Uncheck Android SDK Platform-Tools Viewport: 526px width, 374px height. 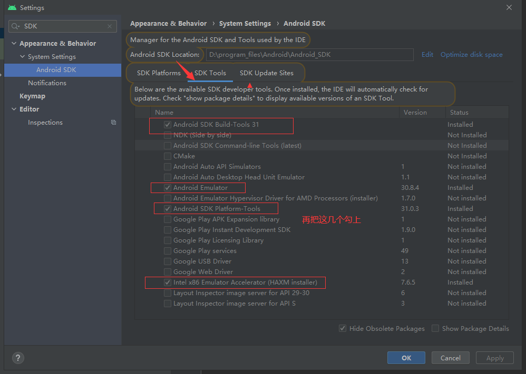pyautogui.click(x=168, y=209)
